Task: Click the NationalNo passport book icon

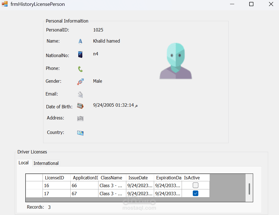Action: (80, 55)
